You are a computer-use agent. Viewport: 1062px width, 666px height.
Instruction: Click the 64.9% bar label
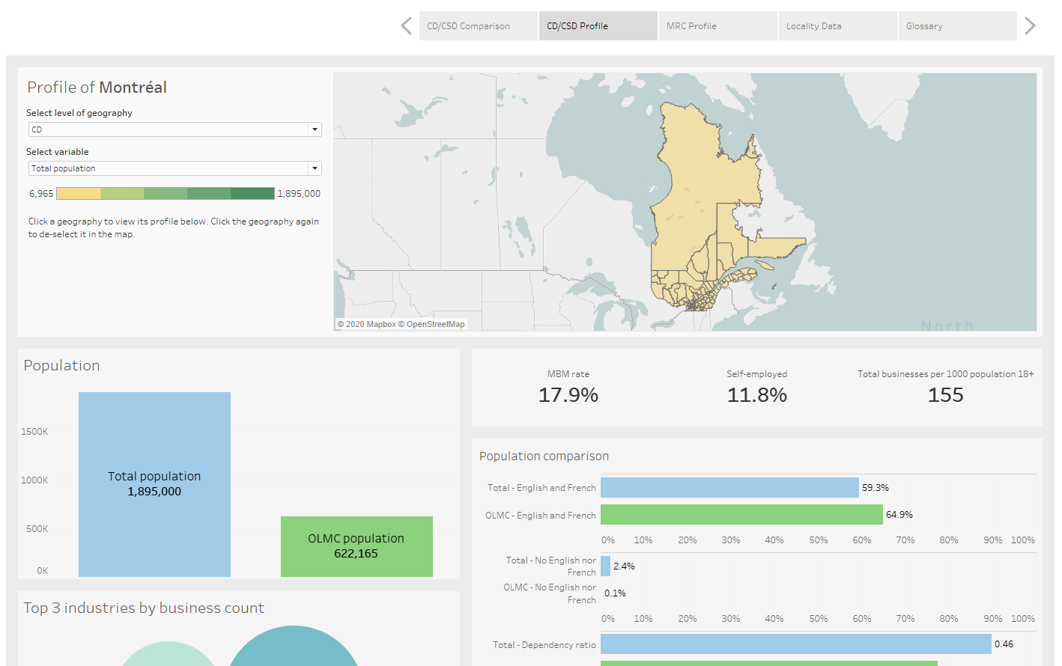click(899, 515)
